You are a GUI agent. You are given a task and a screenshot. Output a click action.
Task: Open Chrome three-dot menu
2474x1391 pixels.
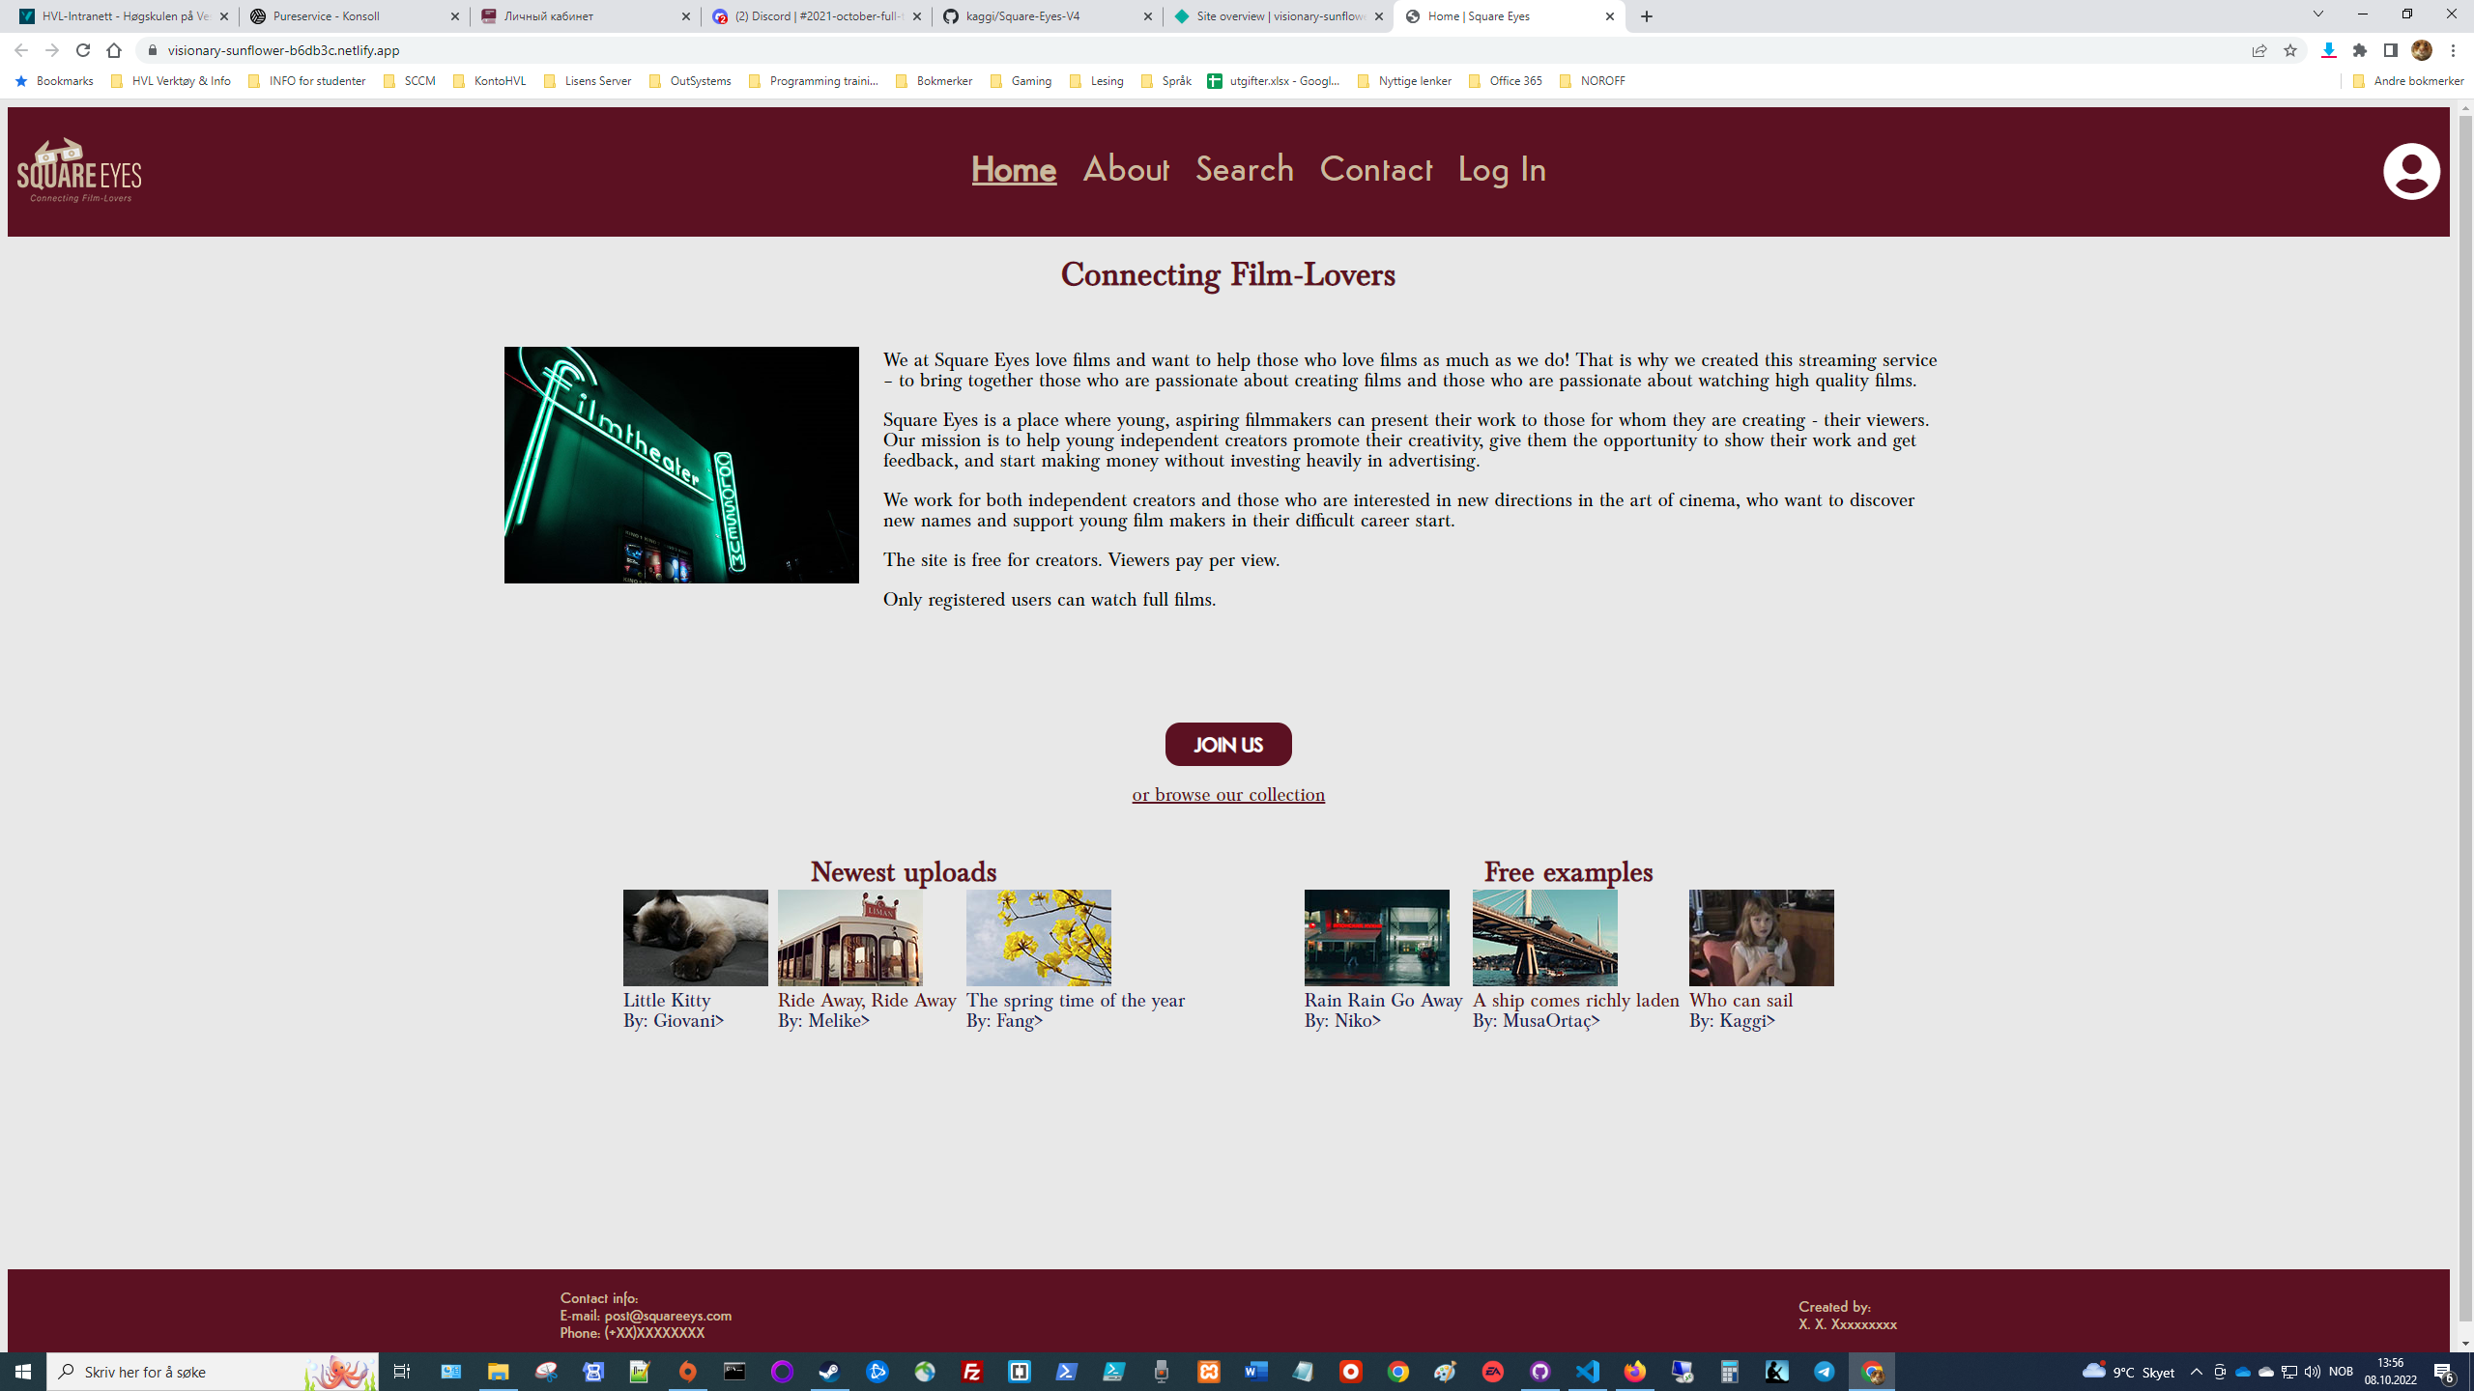click(x=2453, y=50)
